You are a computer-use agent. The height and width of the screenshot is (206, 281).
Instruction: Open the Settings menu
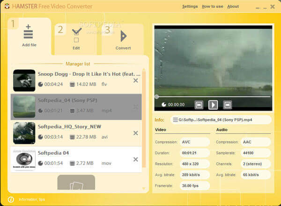(x=190, y=7)
